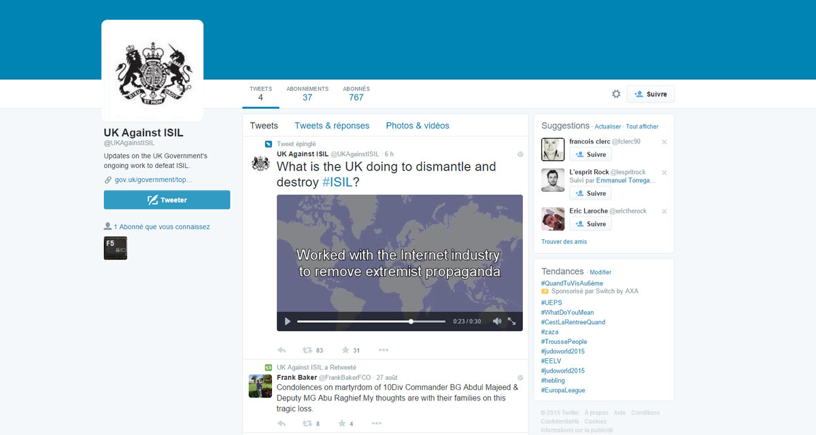Retweet Frank Baker's tweet with 8 retweets
Viewport: 816px width, 435px height.
pos(307,423)
